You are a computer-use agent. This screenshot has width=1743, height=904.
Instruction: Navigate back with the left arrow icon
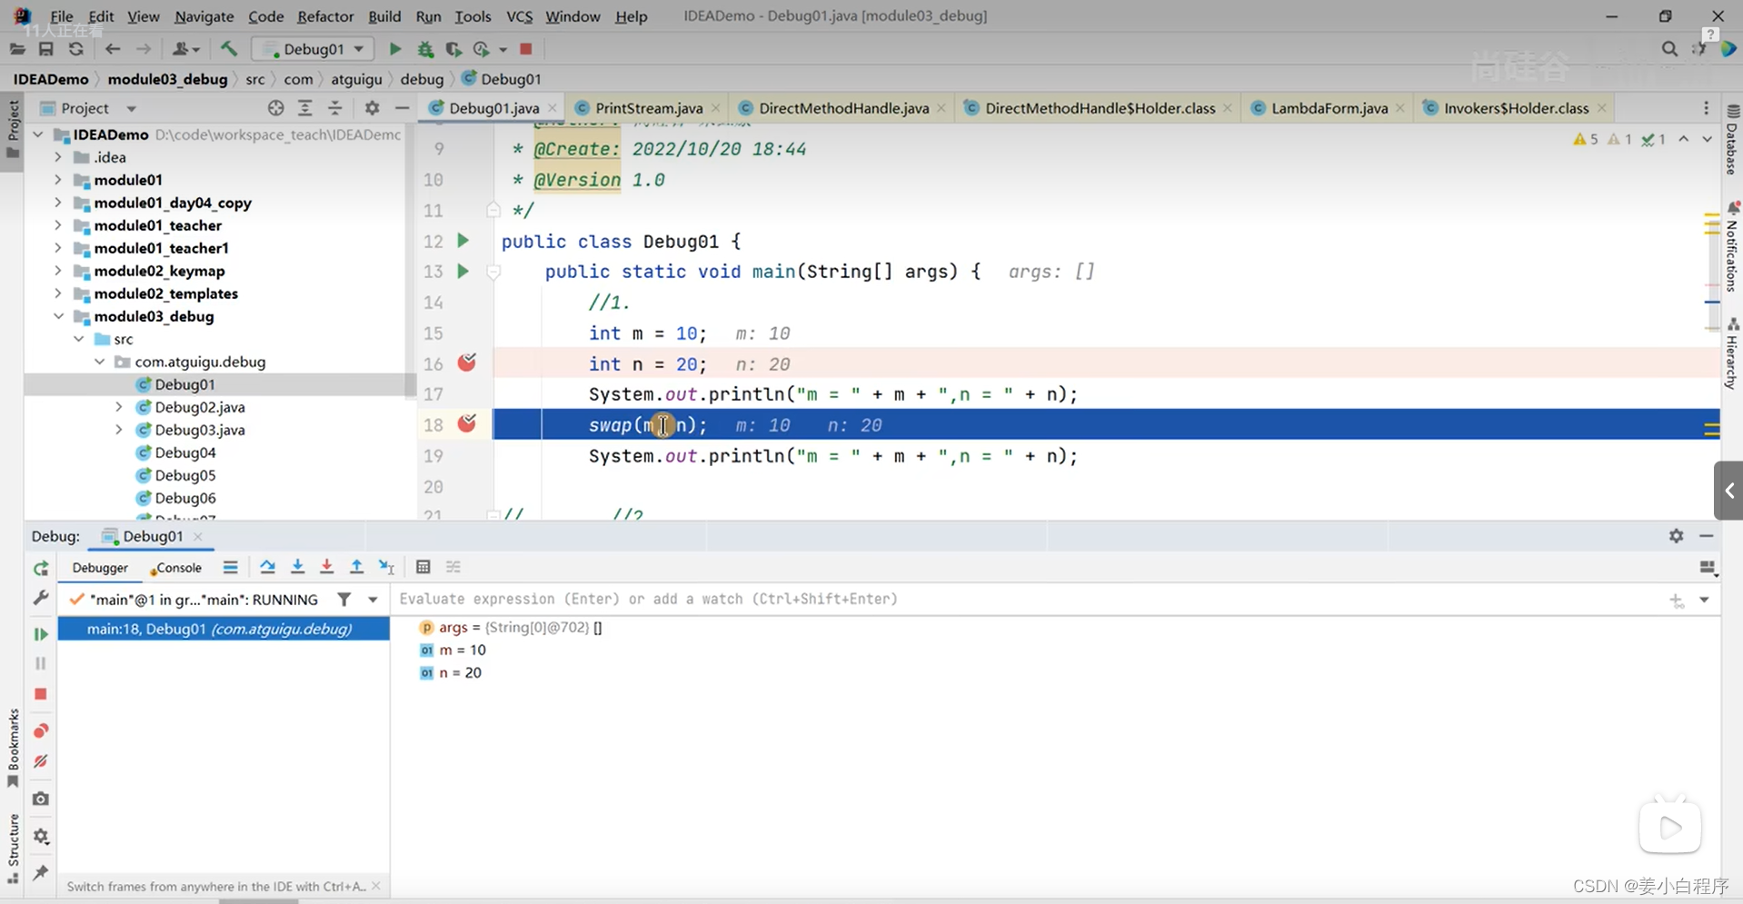tap(113, 49)
